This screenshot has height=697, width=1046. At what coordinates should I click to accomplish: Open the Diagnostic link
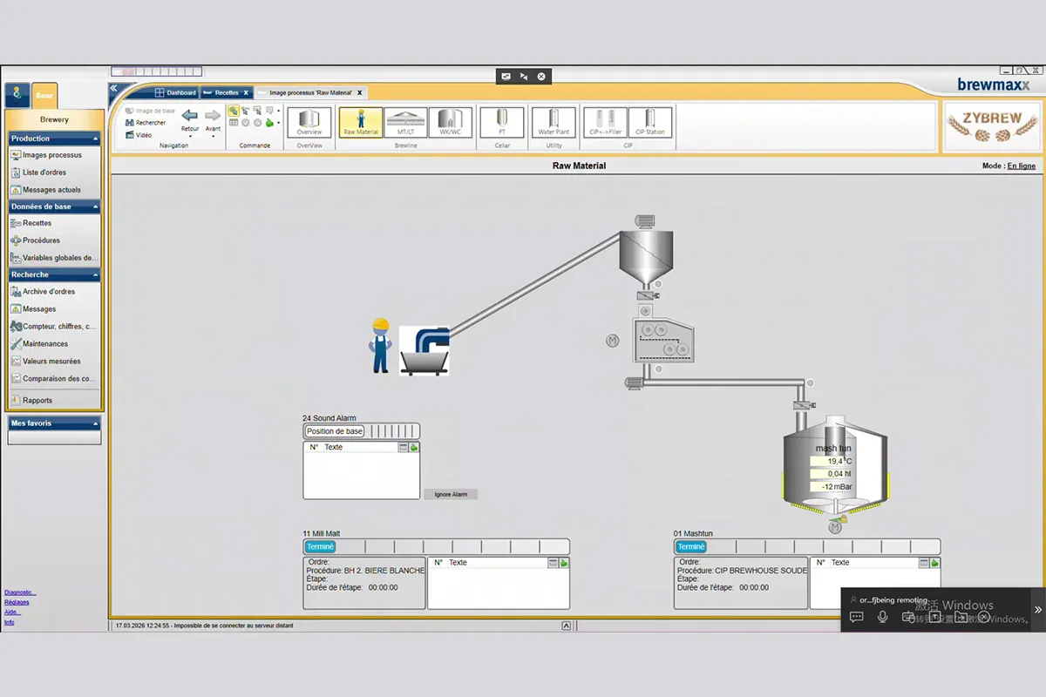point(20,592)
